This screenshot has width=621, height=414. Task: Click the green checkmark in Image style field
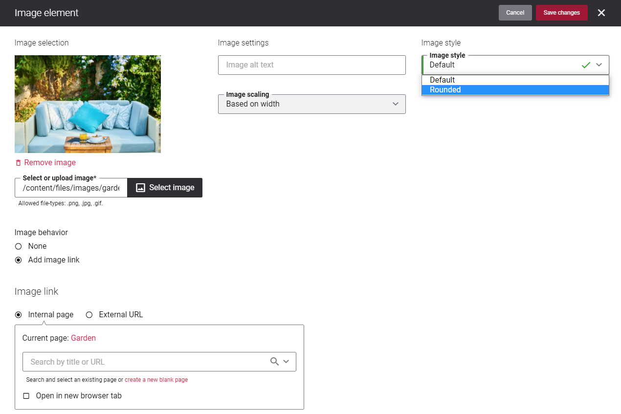pyautogui.click(x=586, y=65)
